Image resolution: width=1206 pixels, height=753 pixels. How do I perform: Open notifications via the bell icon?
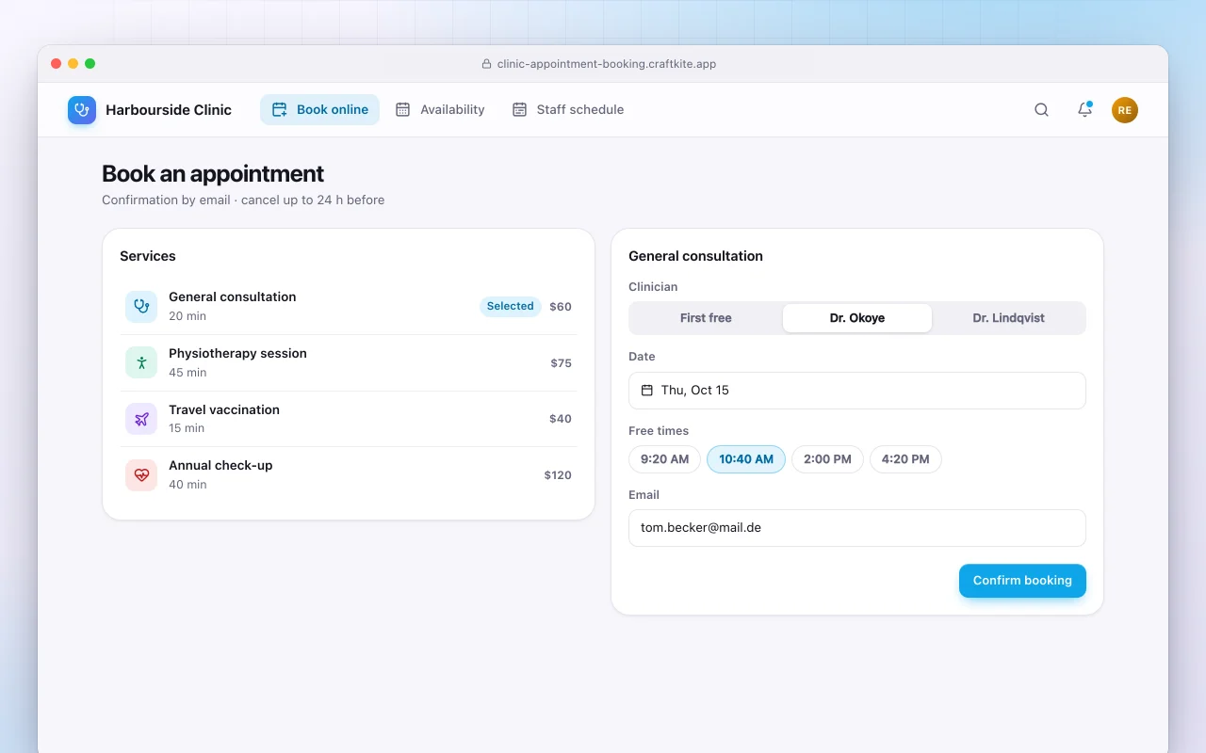point(1084,110)
